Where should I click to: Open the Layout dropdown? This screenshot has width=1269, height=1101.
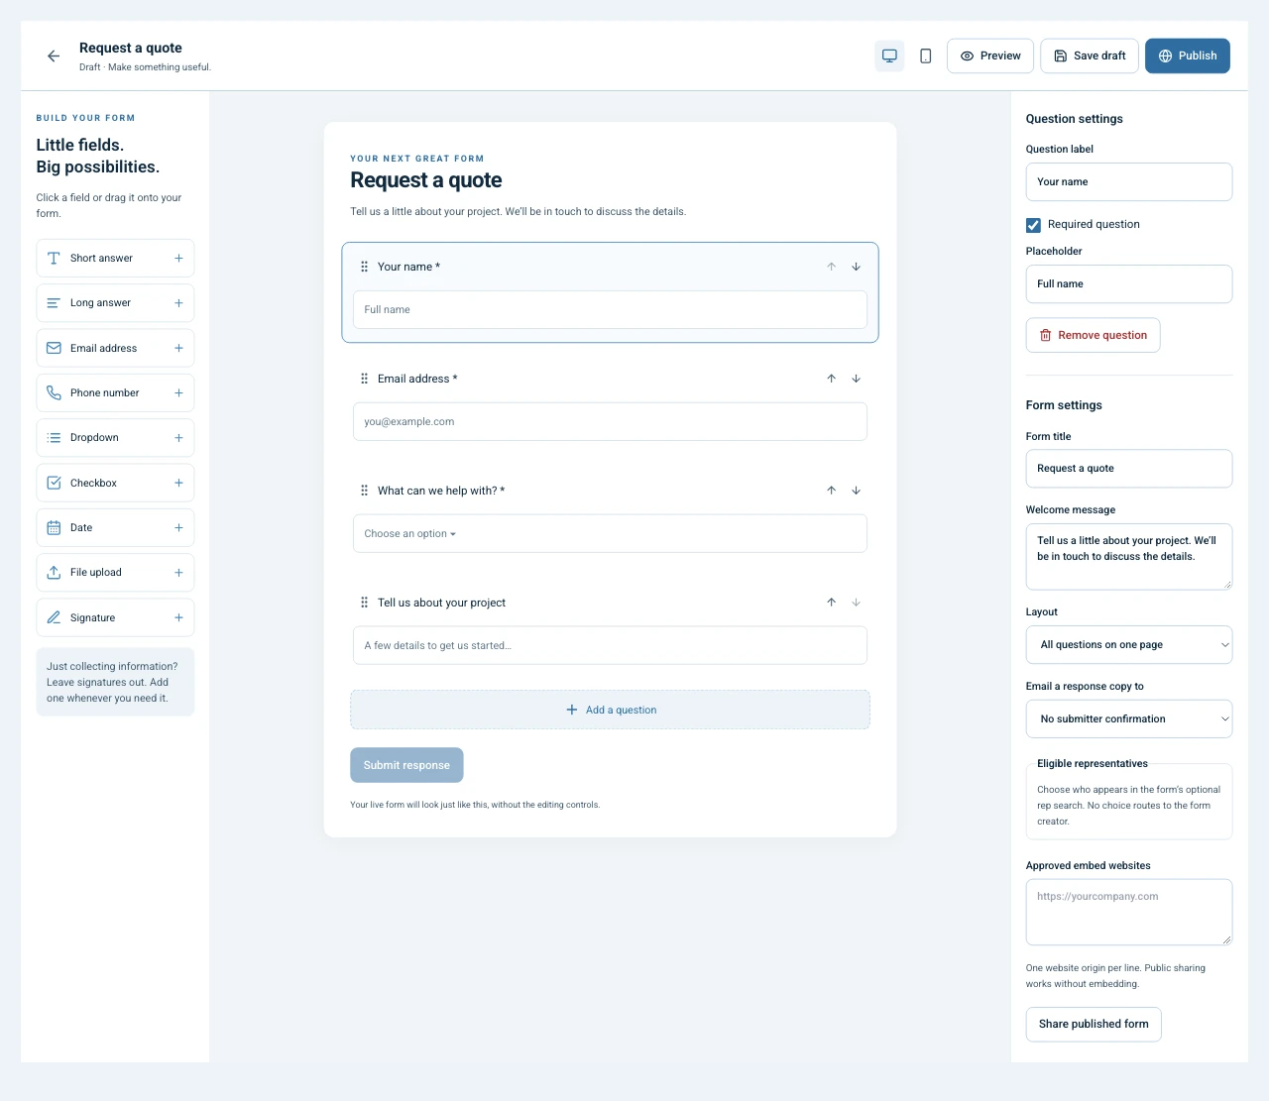tap(1129, 645)
